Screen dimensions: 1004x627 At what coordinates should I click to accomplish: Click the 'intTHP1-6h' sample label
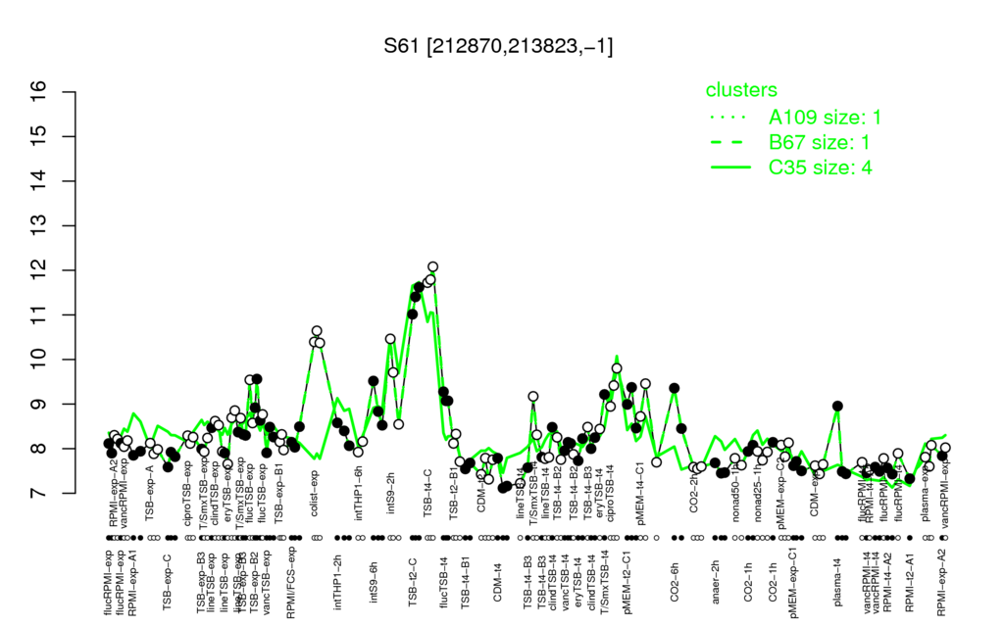coord(359,492)
